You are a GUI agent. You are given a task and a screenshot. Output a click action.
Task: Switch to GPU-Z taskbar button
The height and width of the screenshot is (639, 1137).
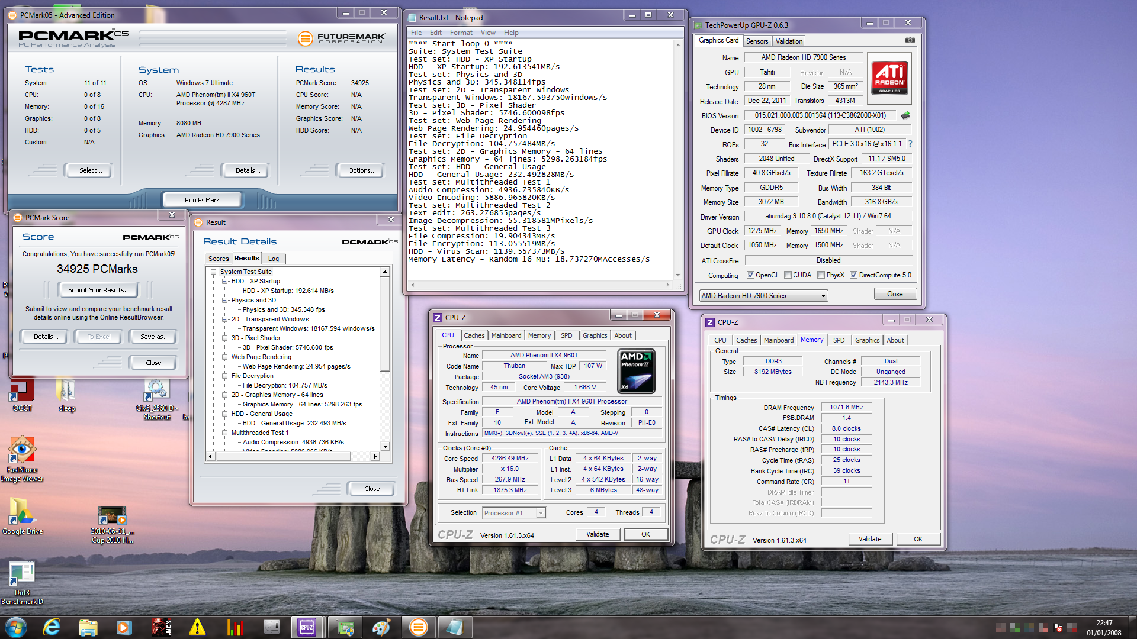coord(345,627)
